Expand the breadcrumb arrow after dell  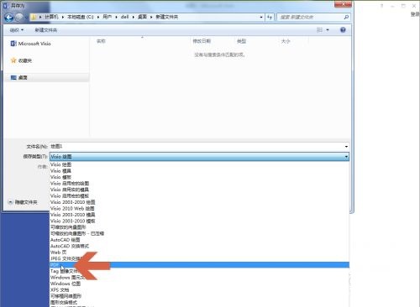134,17
